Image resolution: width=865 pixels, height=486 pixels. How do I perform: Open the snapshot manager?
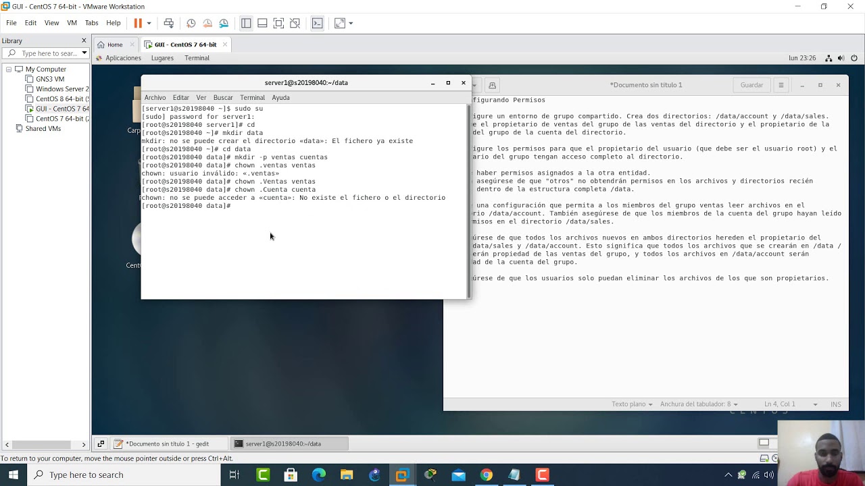click(x=224, y=23)
